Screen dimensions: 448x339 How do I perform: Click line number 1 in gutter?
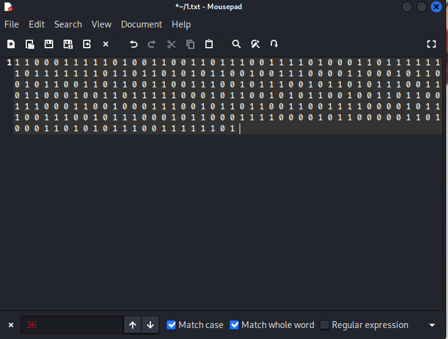(x=9, y=62)
